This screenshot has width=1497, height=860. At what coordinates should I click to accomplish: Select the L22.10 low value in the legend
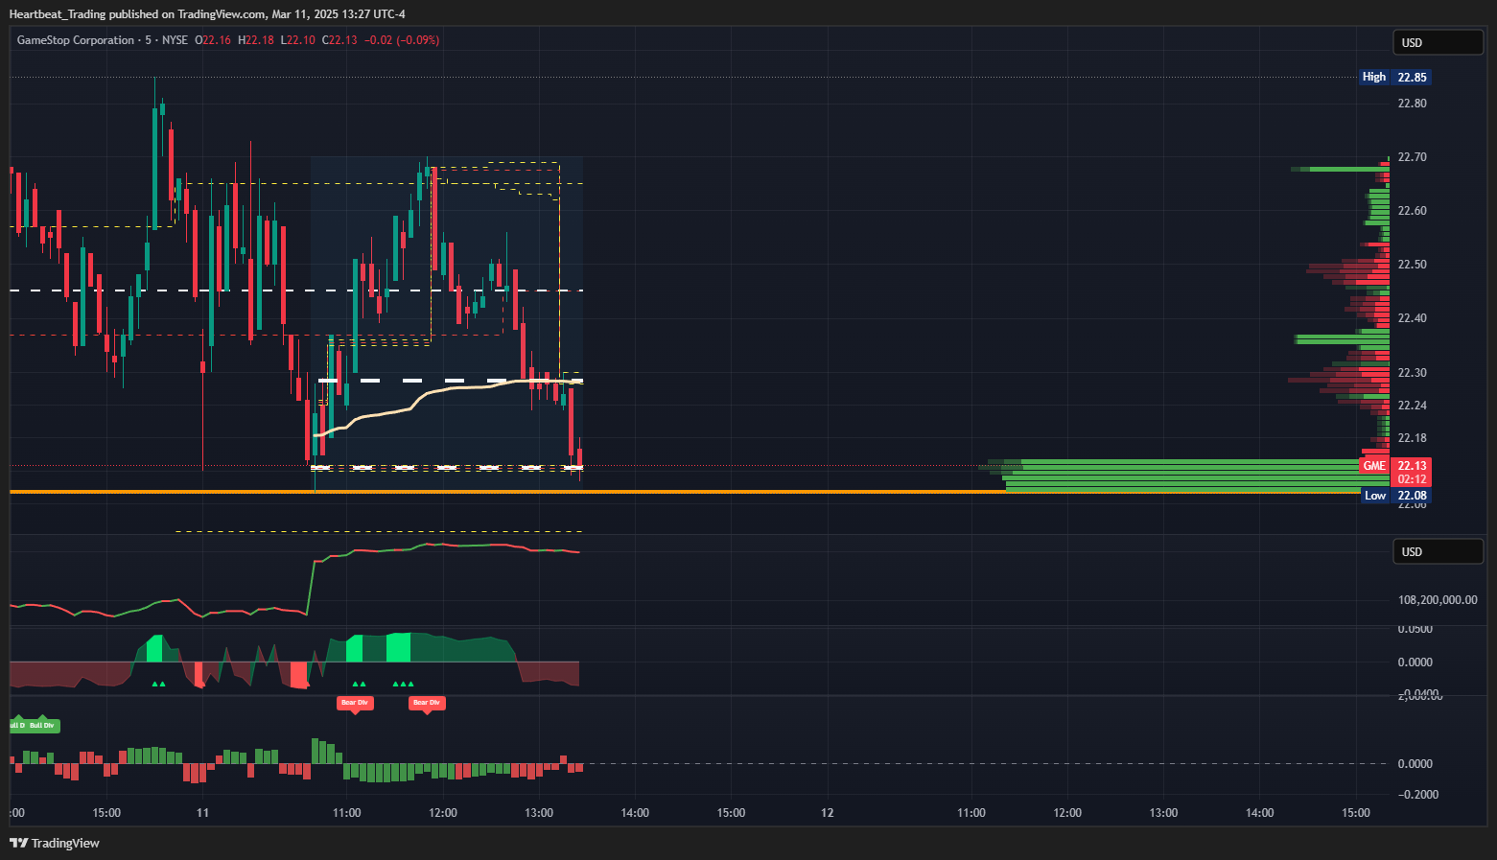point(298,40)
